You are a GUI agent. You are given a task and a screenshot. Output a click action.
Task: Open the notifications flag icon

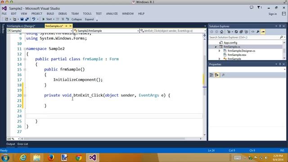click(x=260, y=8)
